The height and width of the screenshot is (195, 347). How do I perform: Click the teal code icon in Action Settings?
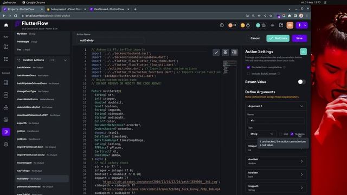(x=304, y=51)
